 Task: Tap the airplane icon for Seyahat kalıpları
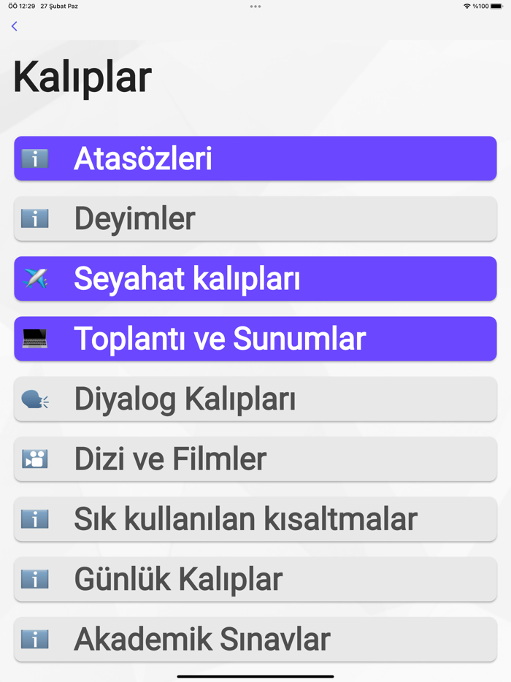[x=34, y=278]
